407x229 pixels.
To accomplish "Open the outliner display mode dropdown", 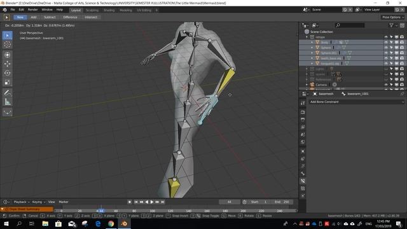I will [315, 25].
